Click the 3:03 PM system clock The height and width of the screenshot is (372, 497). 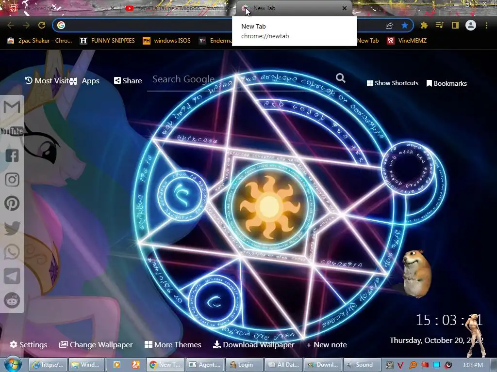(472, 365)
